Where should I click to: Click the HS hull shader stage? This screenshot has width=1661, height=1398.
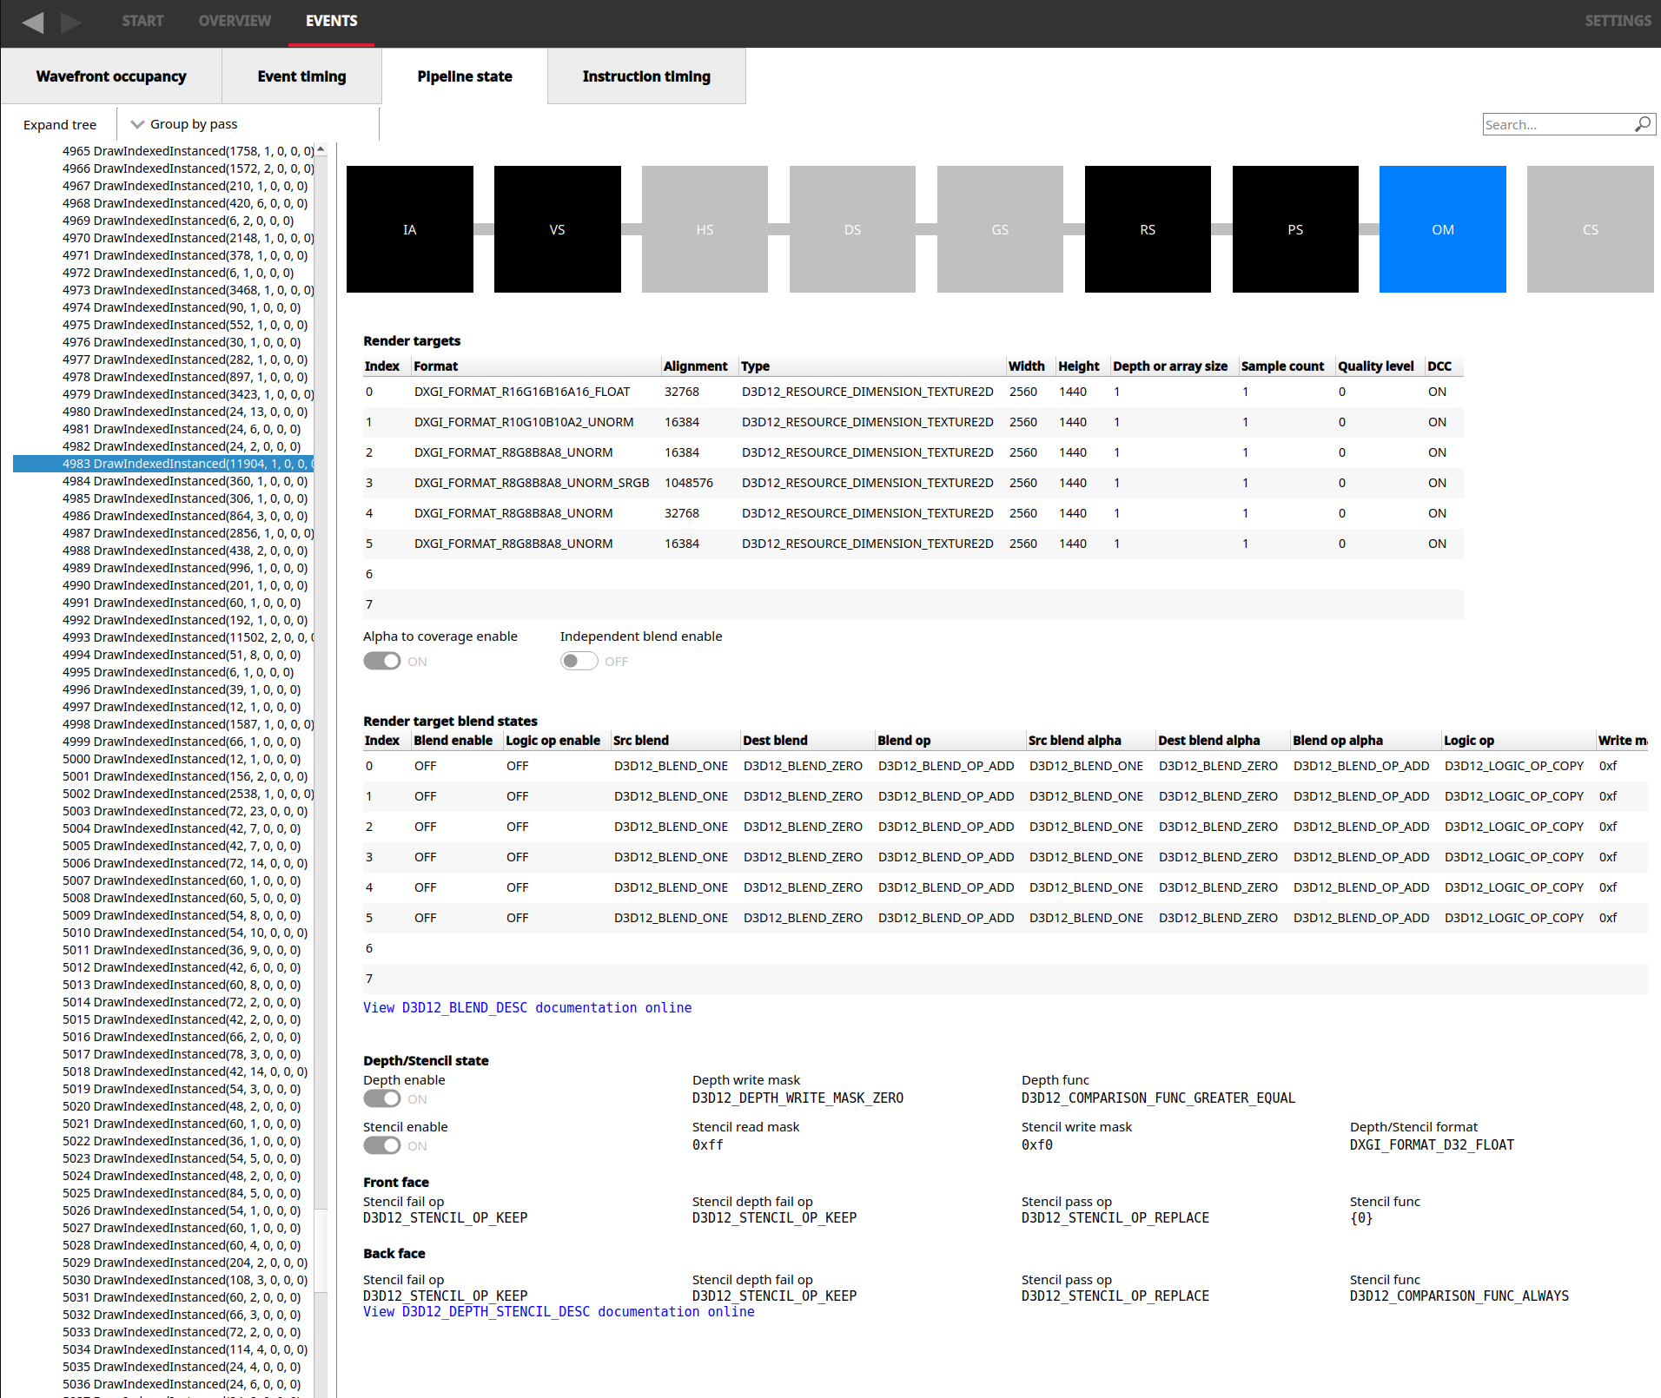(704, 229)
